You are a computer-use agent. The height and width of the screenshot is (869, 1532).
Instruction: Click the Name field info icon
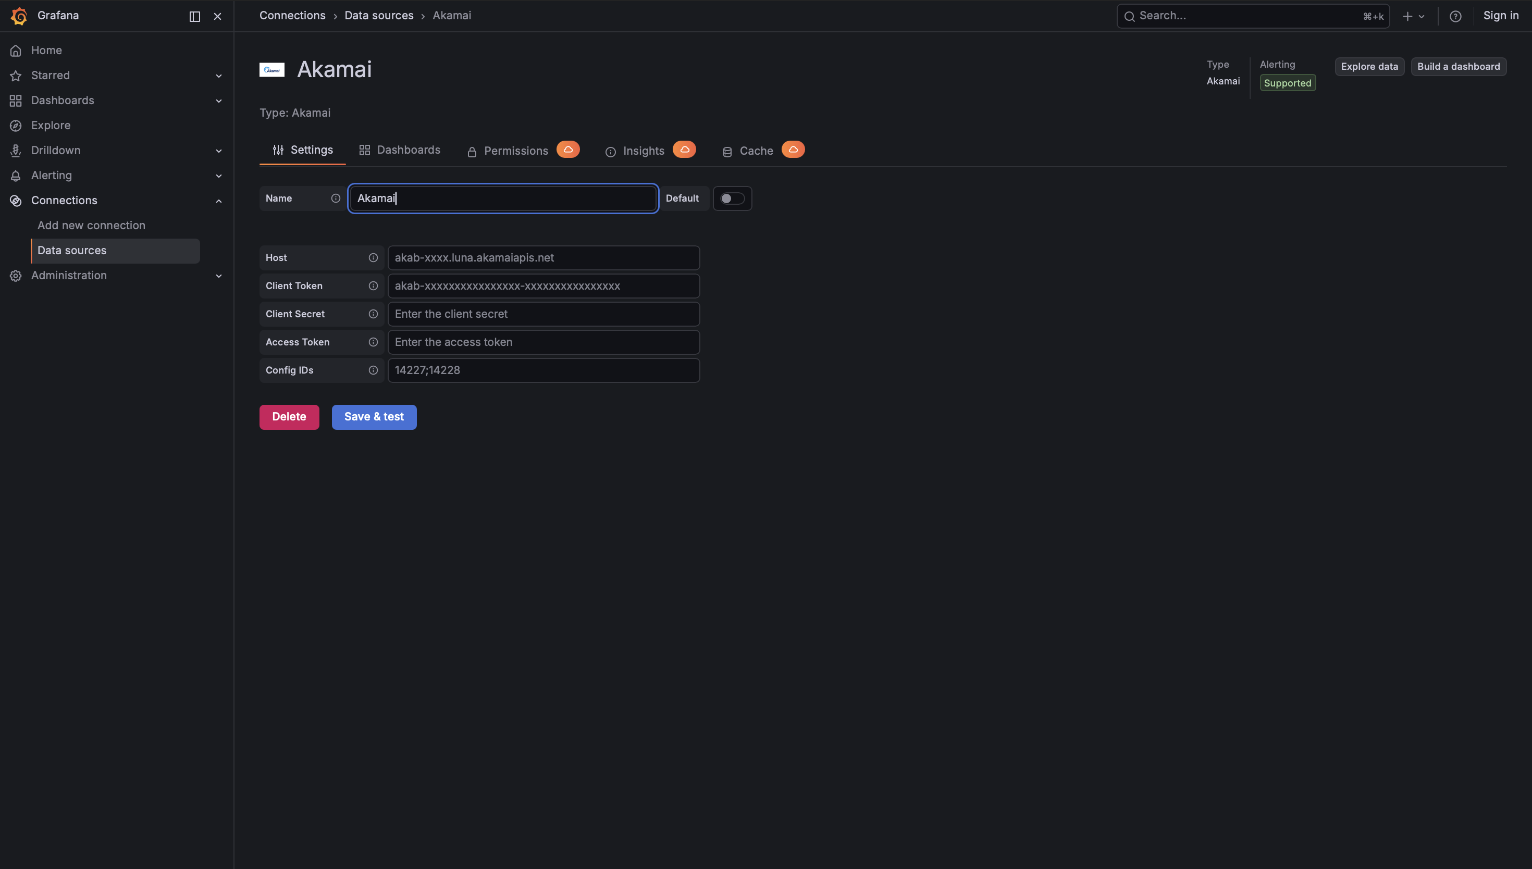tap(336, 198)
